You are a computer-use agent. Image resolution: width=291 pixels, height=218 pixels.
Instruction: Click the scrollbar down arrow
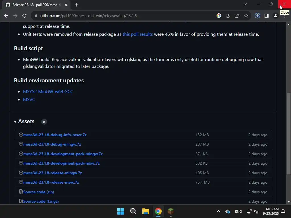coord(288,202)
